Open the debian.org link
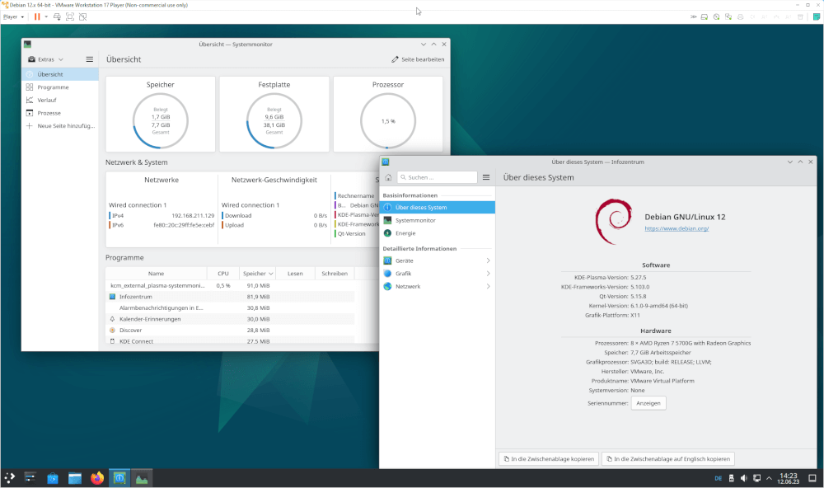 click(677, 229)
